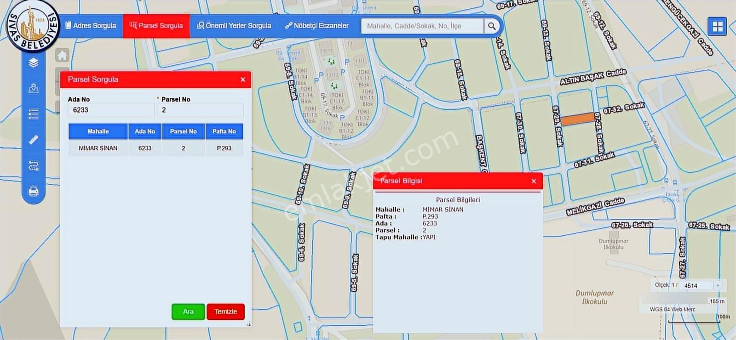Open the Ölçek scale dropdown arrow
Screen dimensions: 736x340
[718, 285]
